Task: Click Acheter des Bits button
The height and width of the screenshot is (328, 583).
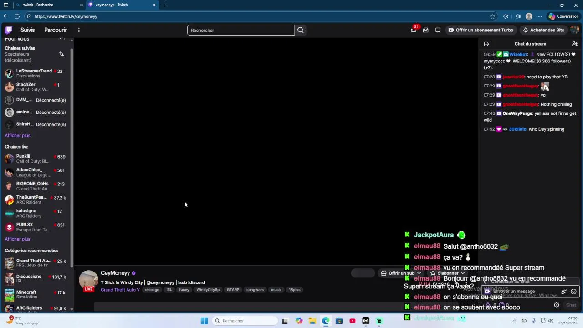Action: click(543, 30)
